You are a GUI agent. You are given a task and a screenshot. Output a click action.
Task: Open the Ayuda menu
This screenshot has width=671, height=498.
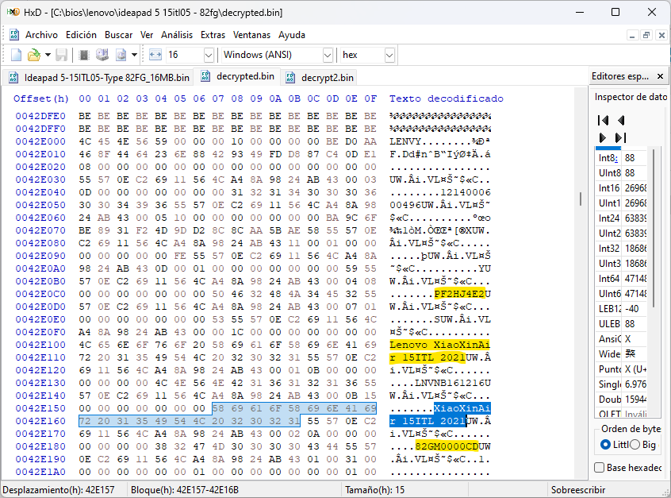coord(291,35)
